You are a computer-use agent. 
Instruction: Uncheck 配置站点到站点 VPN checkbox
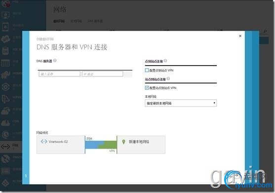coord(147,88)
